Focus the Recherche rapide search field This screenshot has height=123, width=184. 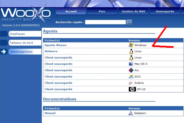point(105,22)
